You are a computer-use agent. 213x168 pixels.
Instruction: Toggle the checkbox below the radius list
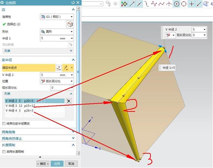[4, 123]
